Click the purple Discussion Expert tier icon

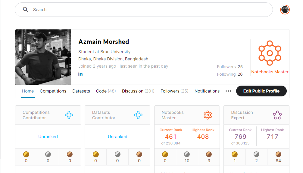(x=277, y=115)
